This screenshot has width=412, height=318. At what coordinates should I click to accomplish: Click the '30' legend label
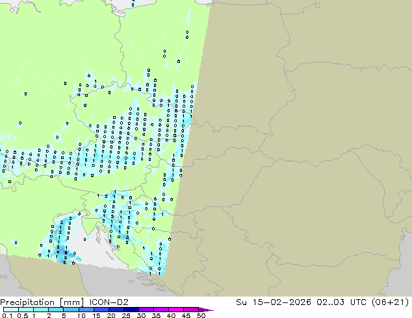click(x=141, y=315)
